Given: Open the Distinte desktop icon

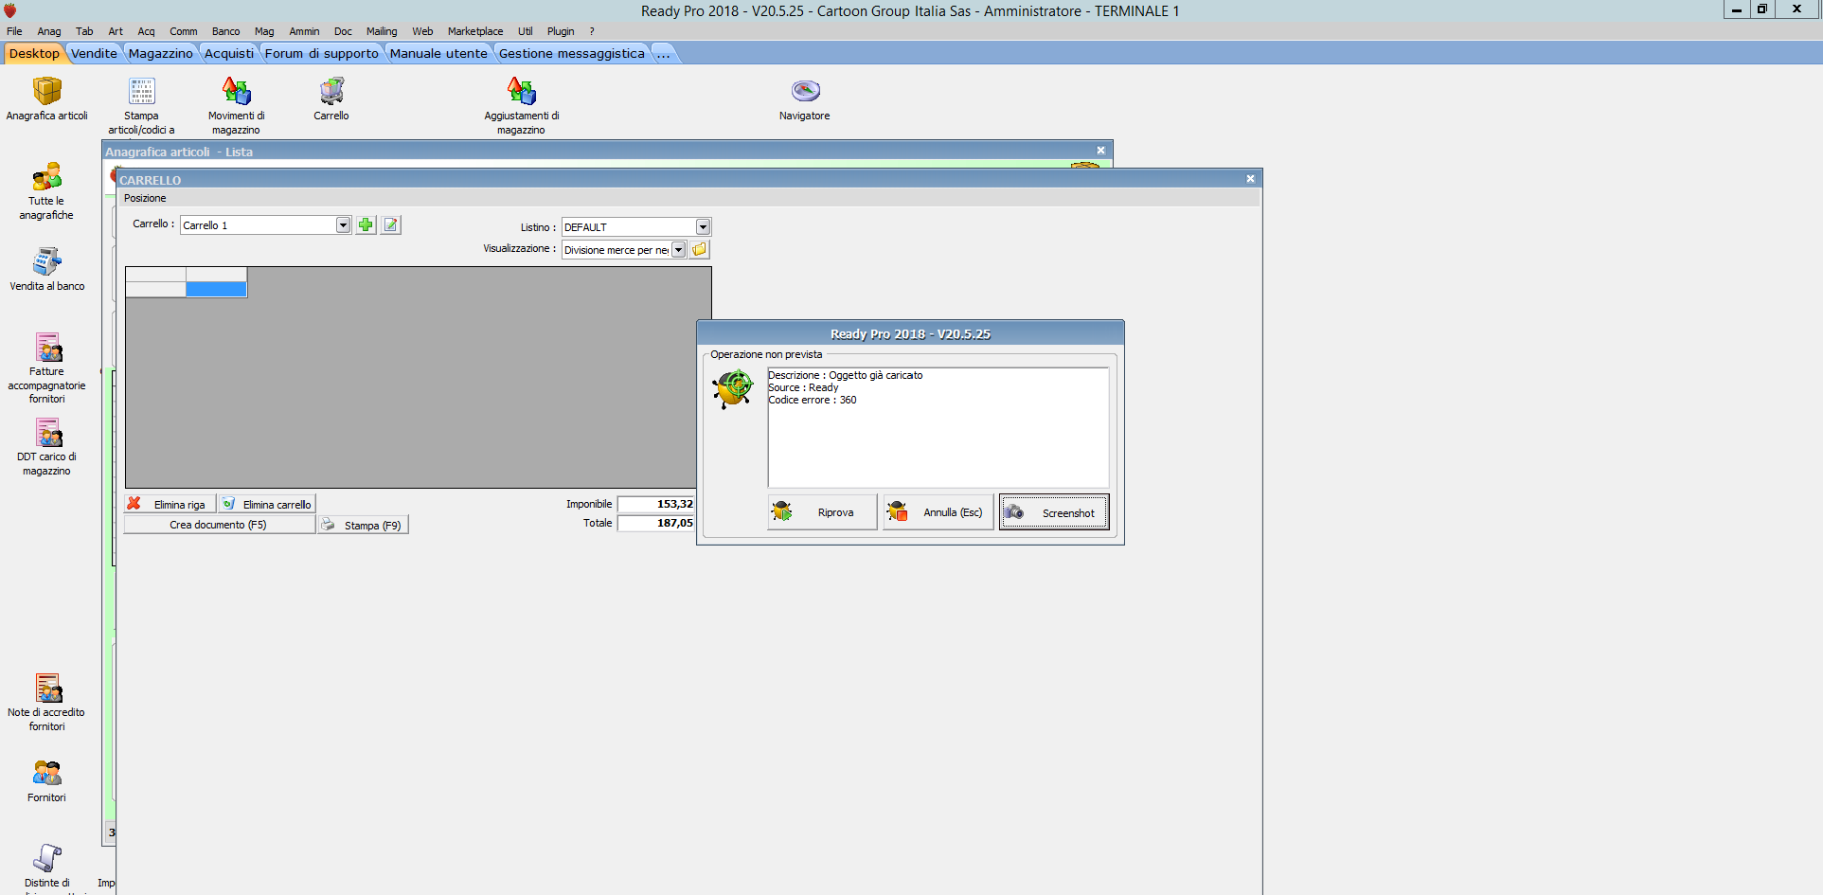Looking at the screenshot, I should (x=47, y=867).
